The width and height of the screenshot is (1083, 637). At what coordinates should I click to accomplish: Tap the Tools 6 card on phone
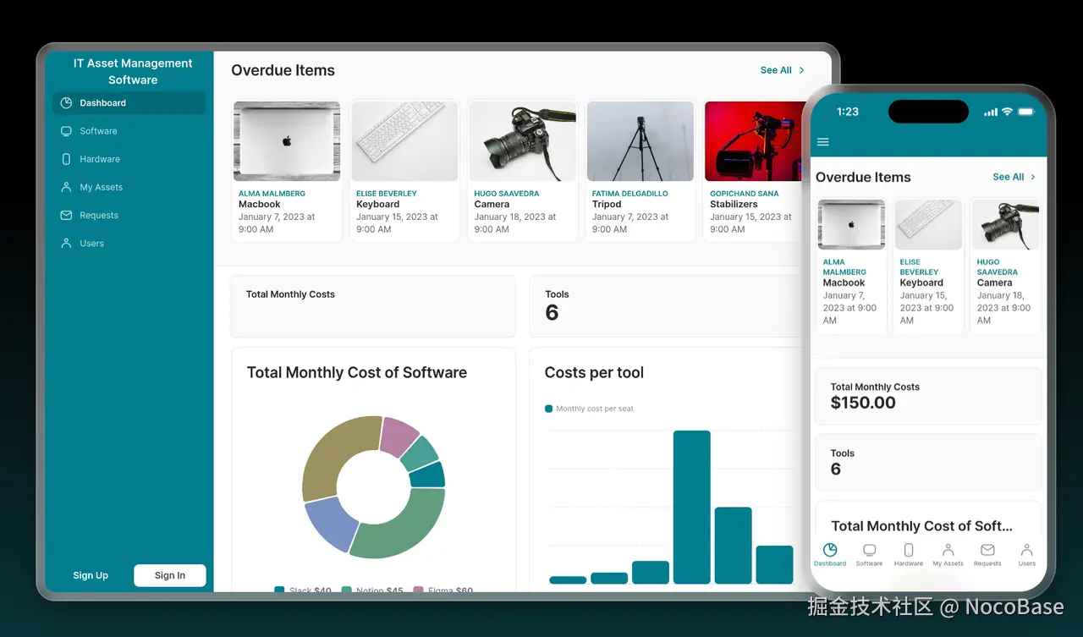pyautogui.click(x=928, y=462)
